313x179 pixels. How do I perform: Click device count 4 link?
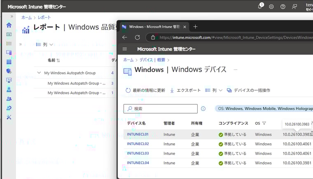(x=112, y=73)
